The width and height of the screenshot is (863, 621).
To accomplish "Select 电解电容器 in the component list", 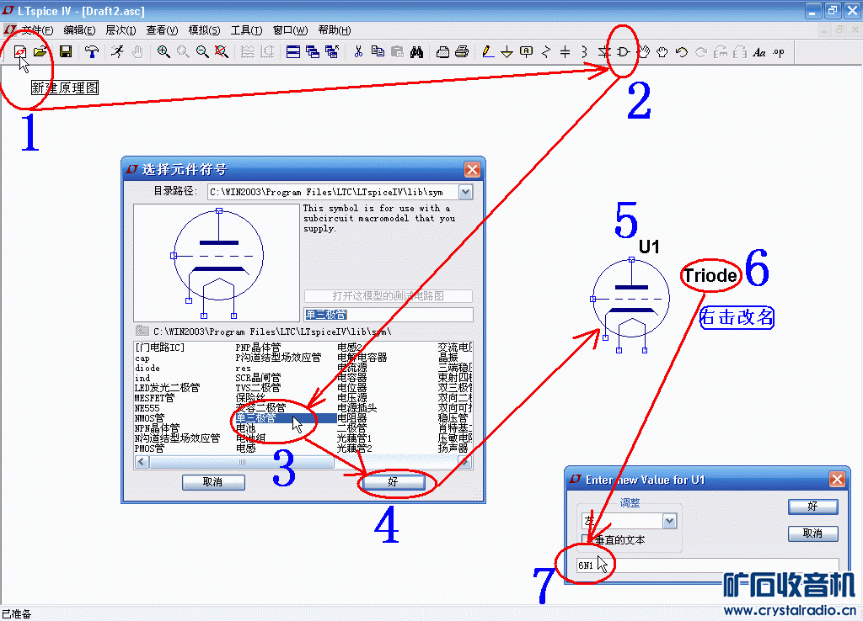I will (362, 358).
